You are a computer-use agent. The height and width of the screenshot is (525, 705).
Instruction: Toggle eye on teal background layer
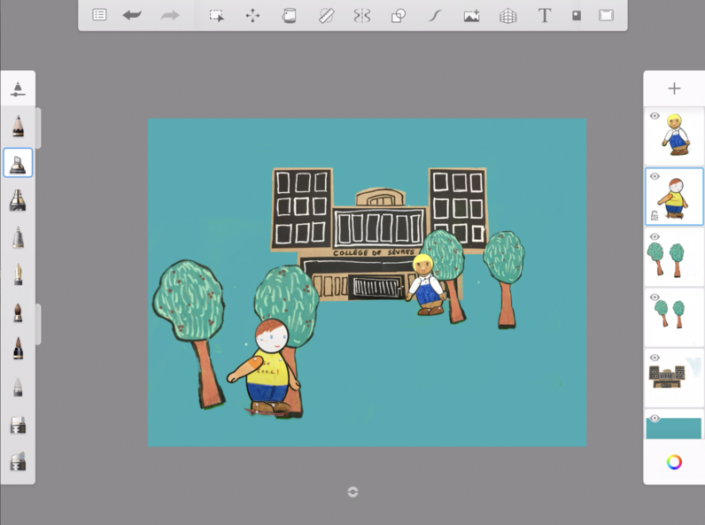click(655, 418)
